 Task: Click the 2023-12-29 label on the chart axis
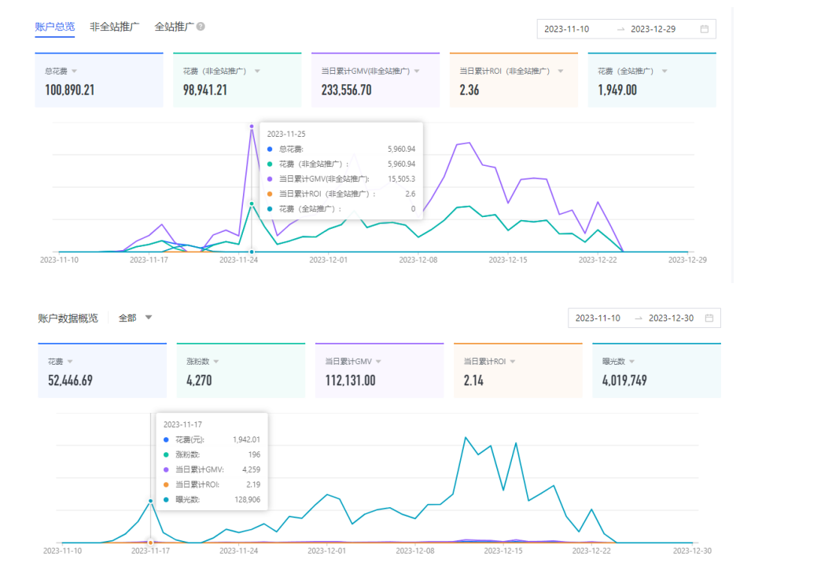(x=687, y=259)
